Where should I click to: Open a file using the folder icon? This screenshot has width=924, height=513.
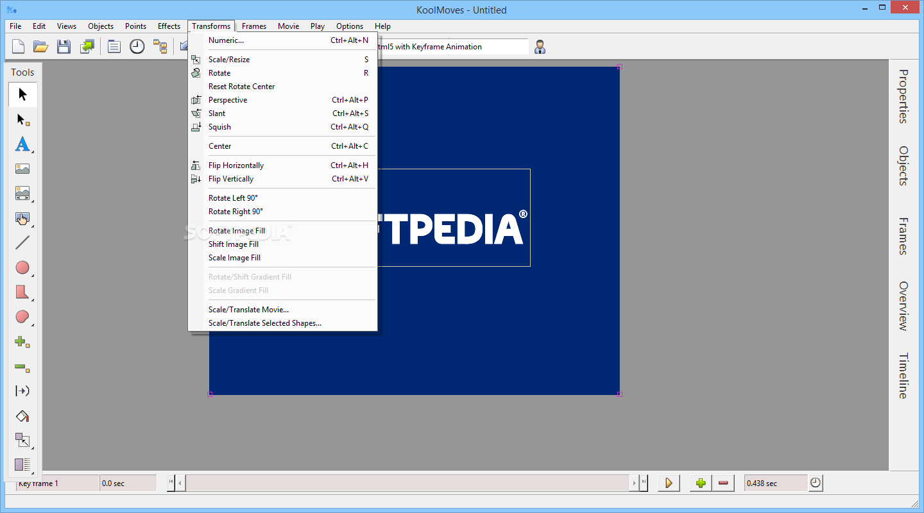(x=41, y=46)
